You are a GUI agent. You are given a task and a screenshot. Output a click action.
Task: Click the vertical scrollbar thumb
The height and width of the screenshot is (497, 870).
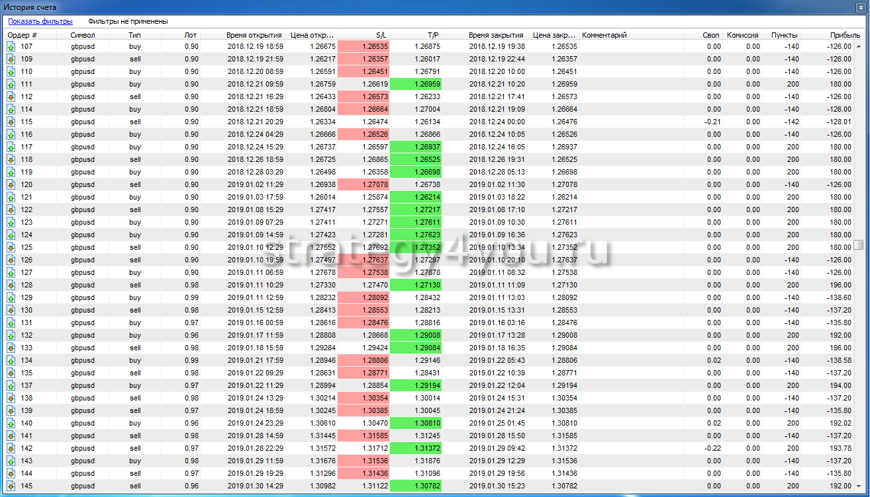pyautogui.click(x=858, y=245)
